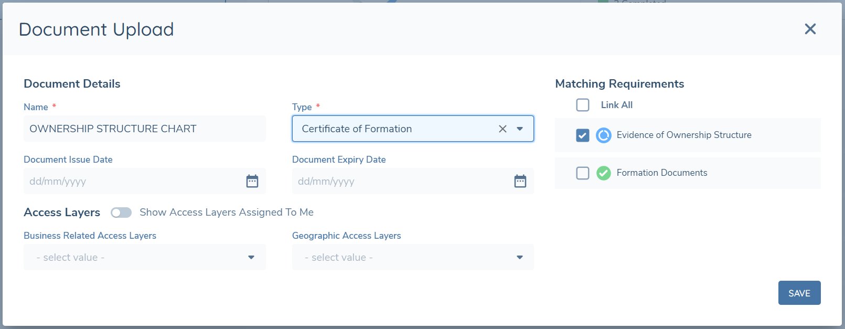Viewport: 845px width, 329px height.
Task: Select the Evidence of Ownership Structure label
Action: [x=684, y=135]
